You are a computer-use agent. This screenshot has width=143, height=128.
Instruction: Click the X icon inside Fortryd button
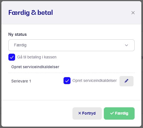(80, 113)
